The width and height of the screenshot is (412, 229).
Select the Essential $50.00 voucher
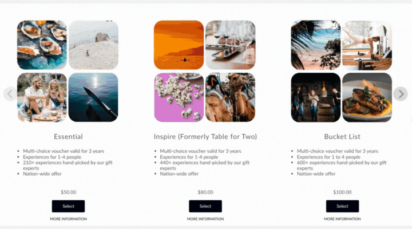point(68,206)
